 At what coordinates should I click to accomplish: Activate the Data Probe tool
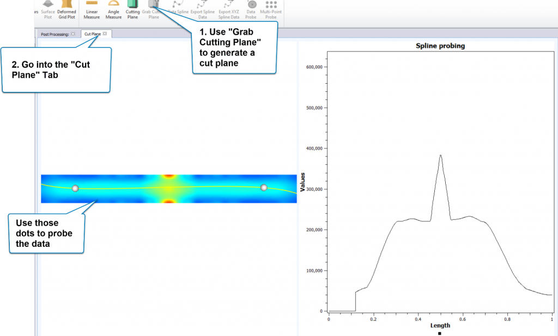(x=251, y=10)
